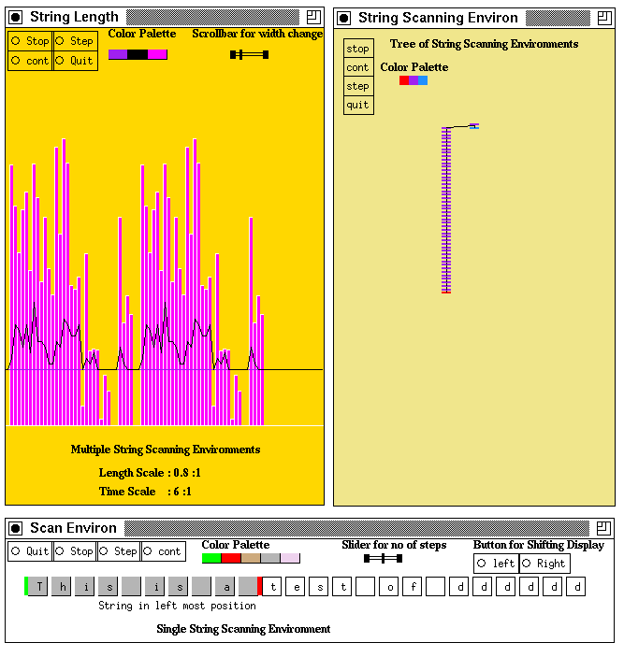This screenshot has width=624, height=657.
Task: Choose Quit in the String Length panel
Action: pos(75,61)
